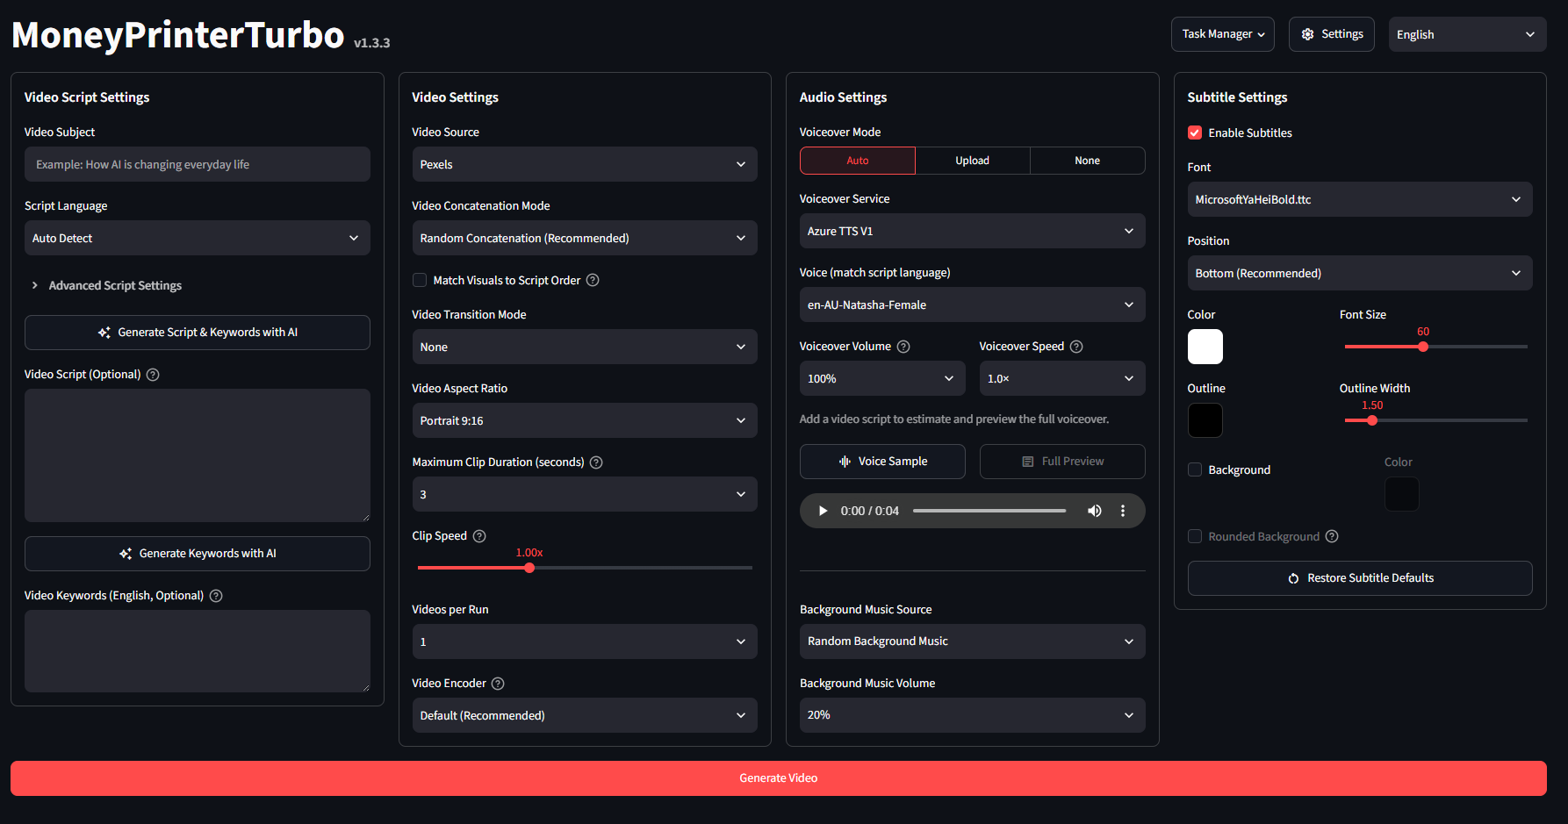Click the Font Size slider handle
This screenshot has height=824, width=1568.
[x=1423, y=347]
